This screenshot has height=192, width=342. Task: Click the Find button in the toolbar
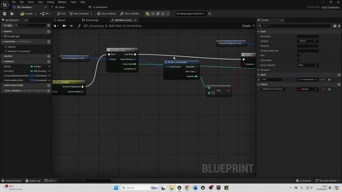61,14
